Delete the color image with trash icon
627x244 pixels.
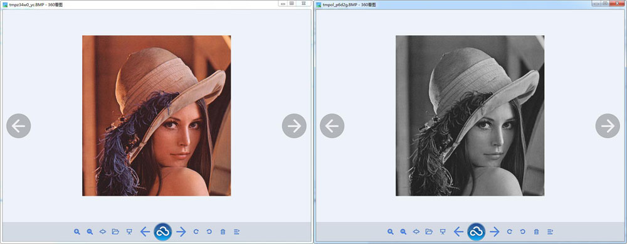coord(223,231)
